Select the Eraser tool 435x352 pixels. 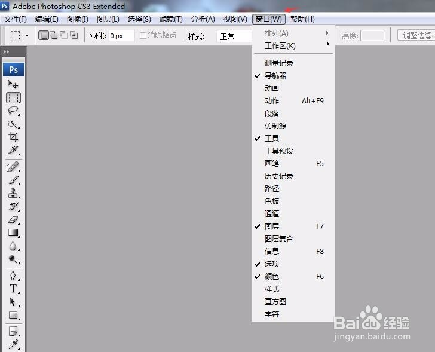coord(13,220)
